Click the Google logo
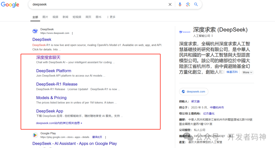 click(10, 5)
